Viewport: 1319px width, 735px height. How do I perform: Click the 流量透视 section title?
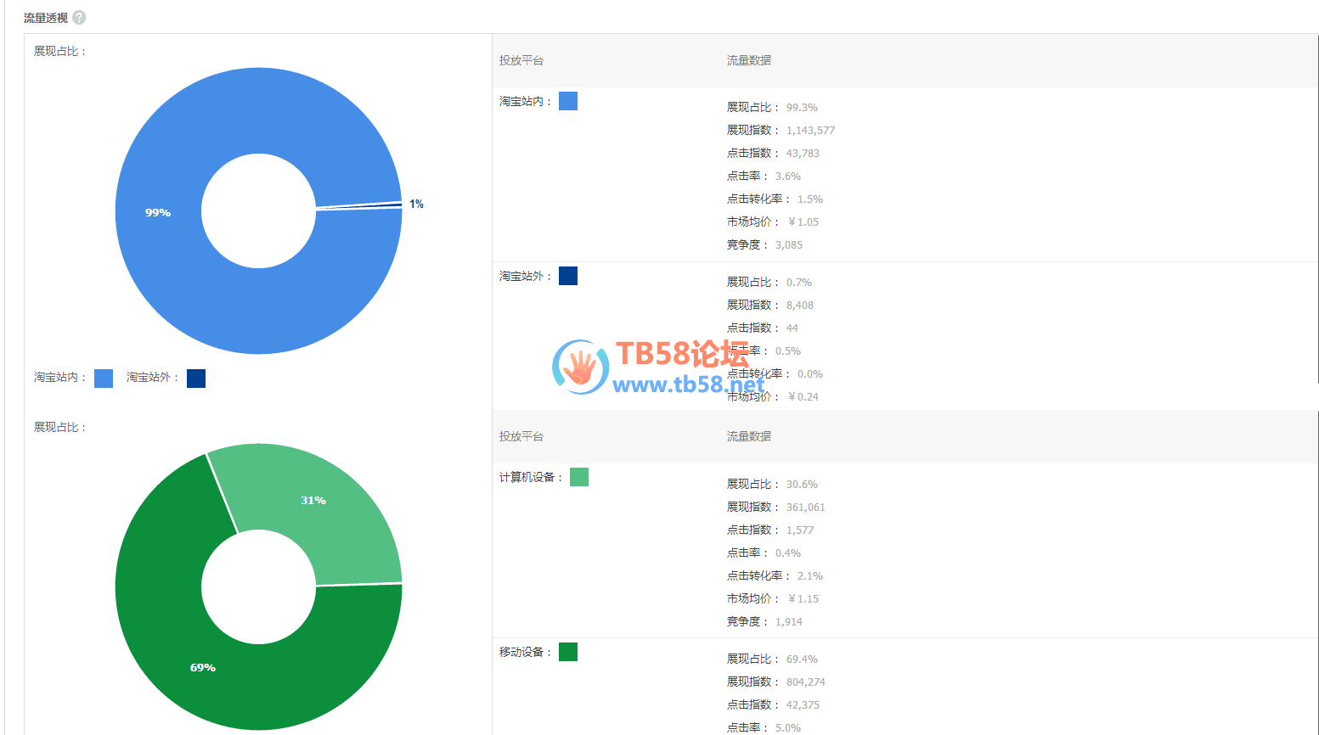tap(46, 18)
